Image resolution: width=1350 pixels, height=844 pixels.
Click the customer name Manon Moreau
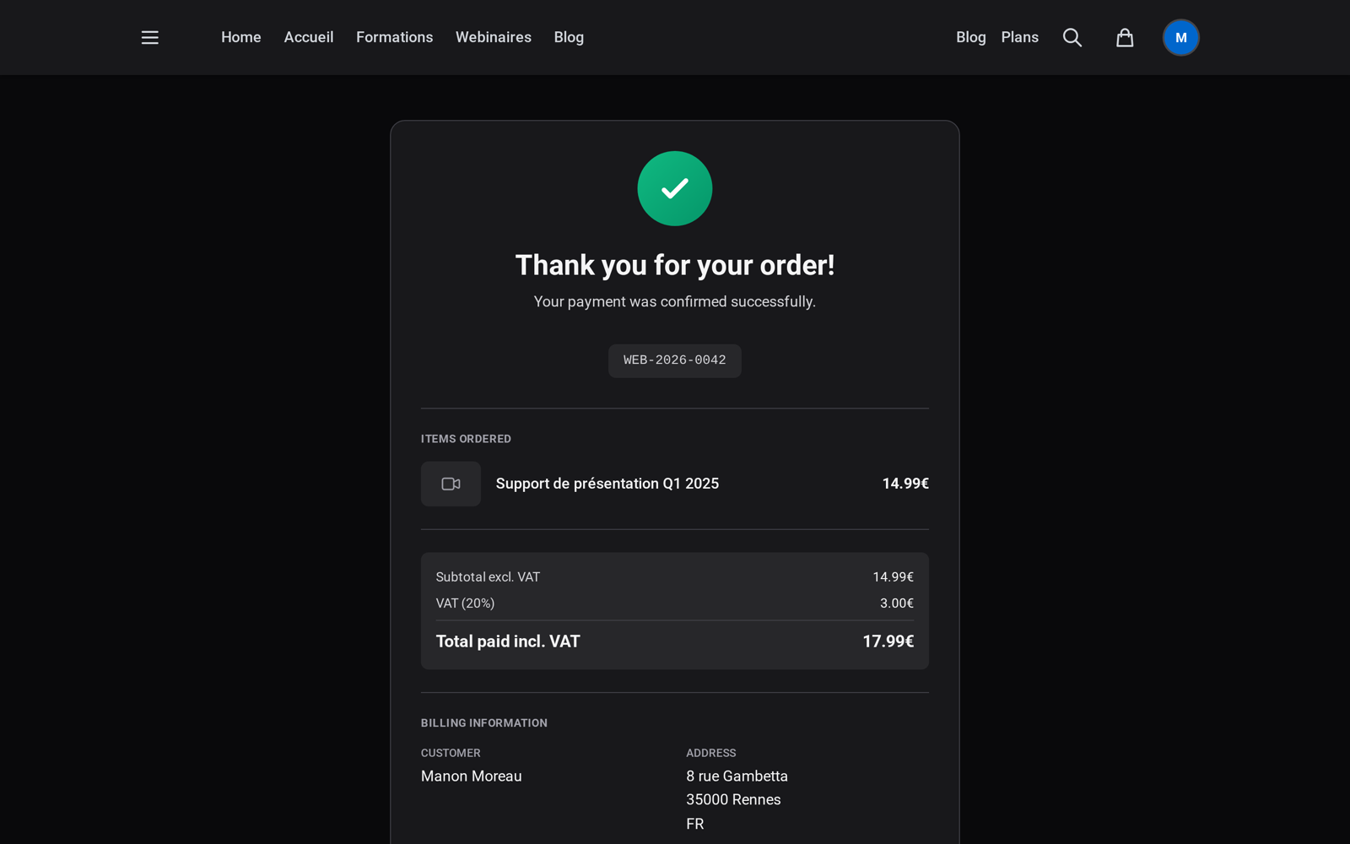coord(472,776)
